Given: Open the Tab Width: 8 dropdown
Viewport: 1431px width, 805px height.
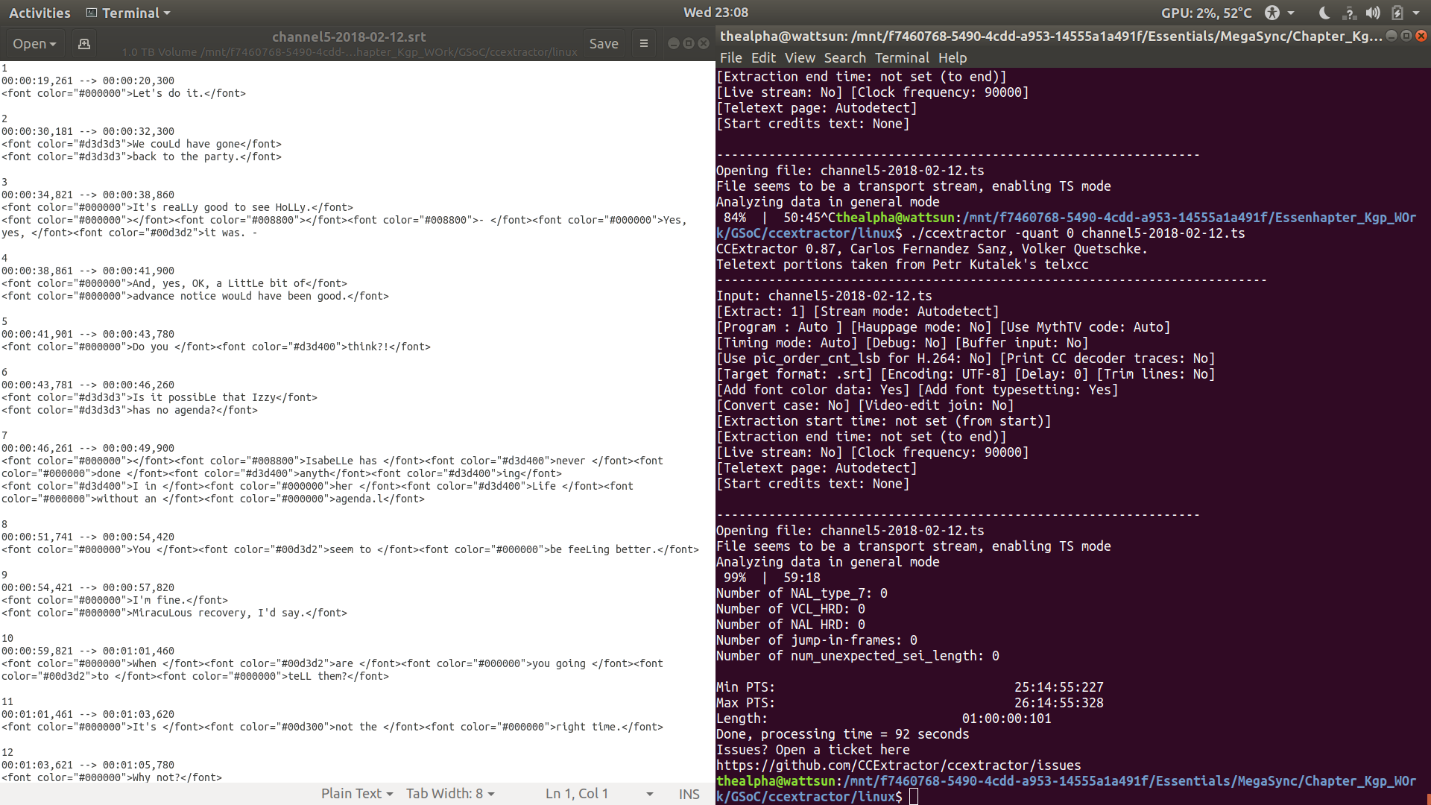Looking at the screenshot, I should coord(450,794).
